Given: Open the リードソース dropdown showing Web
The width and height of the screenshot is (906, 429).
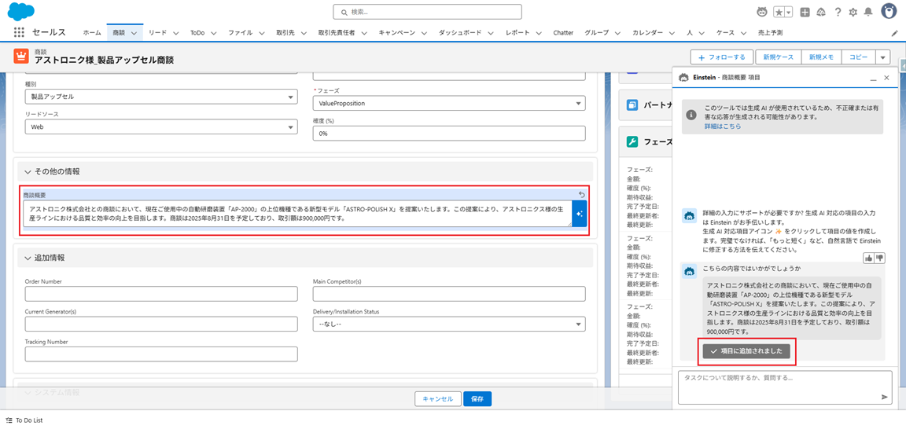Looking at the screenshot, I should pyautogui.click(x=160, y=126).
